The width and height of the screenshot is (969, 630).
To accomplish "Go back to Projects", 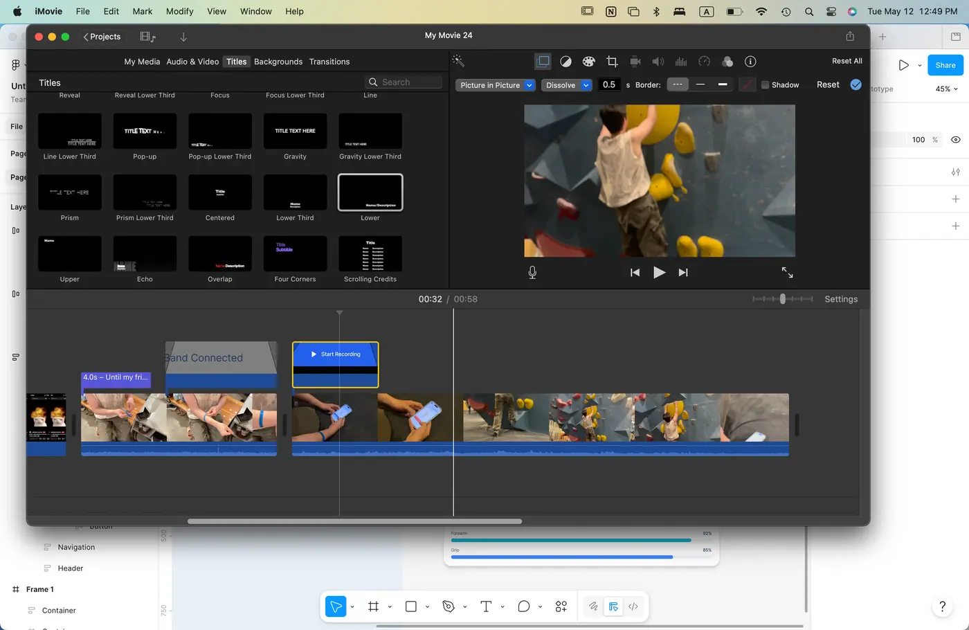I will coord(102,37).
